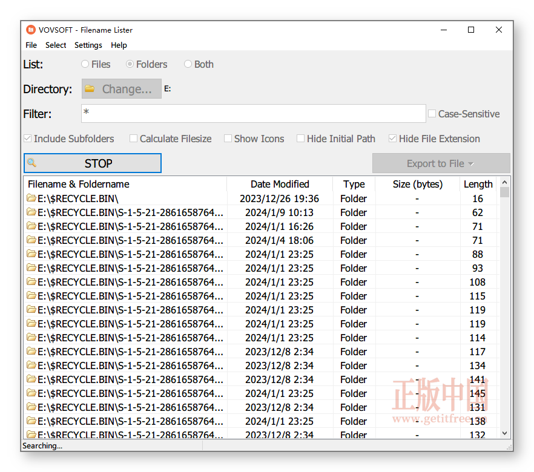Click the length value "134"
Image resolution: width=534 pixels, height=472 pixels.
(478, 365)
